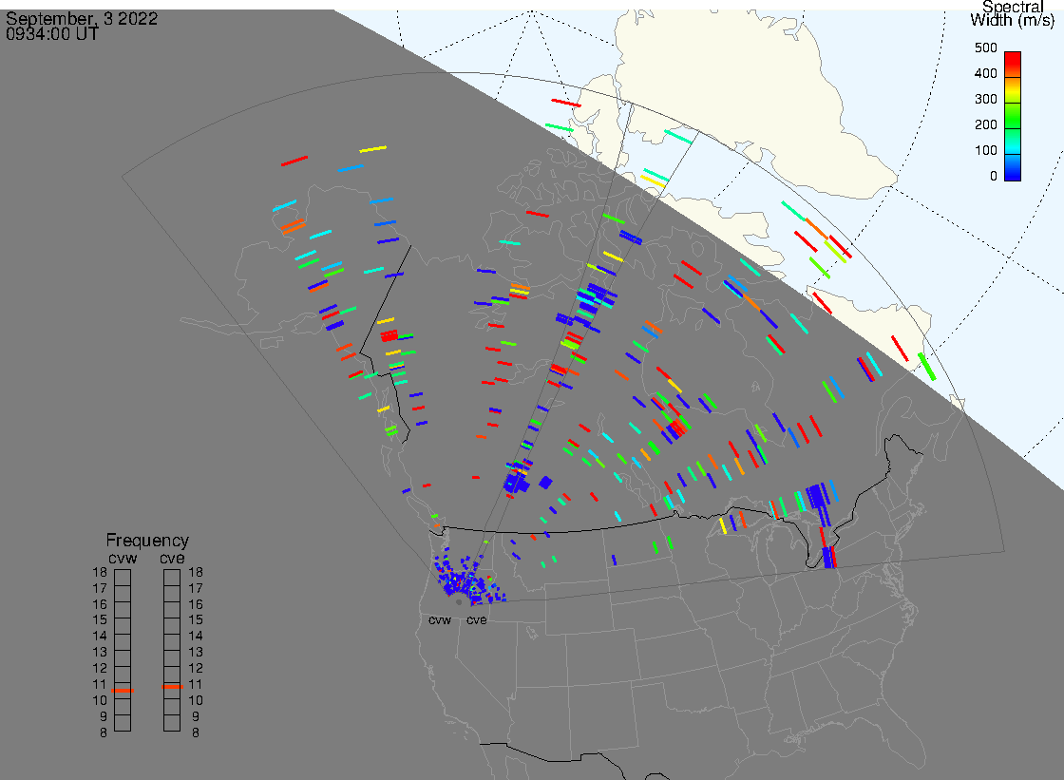
Task: Click the "18" label right of the cve frequency bar
Action: pos(196,572)
